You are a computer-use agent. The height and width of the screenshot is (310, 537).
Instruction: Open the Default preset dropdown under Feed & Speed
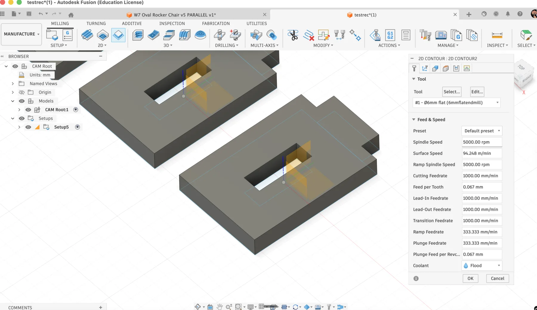482,131
